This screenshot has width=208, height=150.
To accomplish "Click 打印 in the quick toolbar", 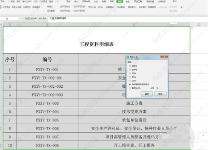I will coord(35,2).
